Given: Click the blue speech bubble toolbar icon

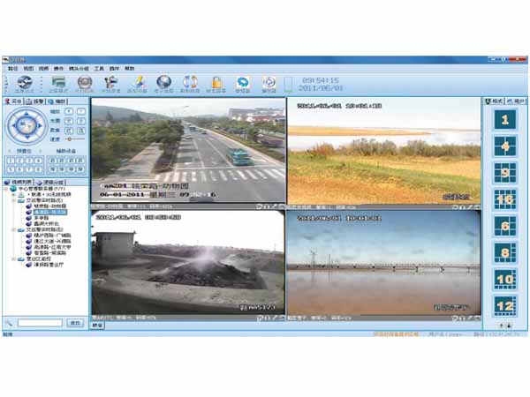Looking at the screenshot, I should point(243,82).
